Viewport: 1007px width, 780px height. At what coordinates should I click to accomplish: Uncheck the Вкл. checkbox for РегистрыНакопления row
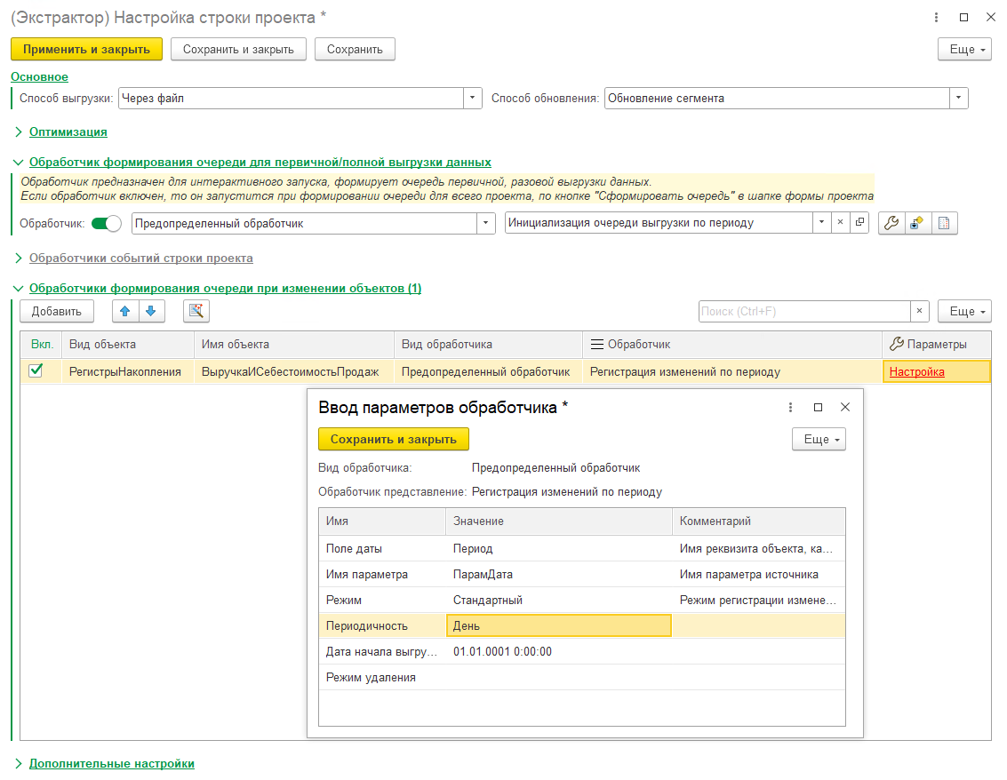[x=36, y=371]
